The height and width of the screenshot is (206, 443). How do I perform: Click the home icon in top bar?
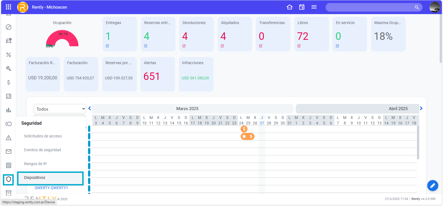coord(290,7)
